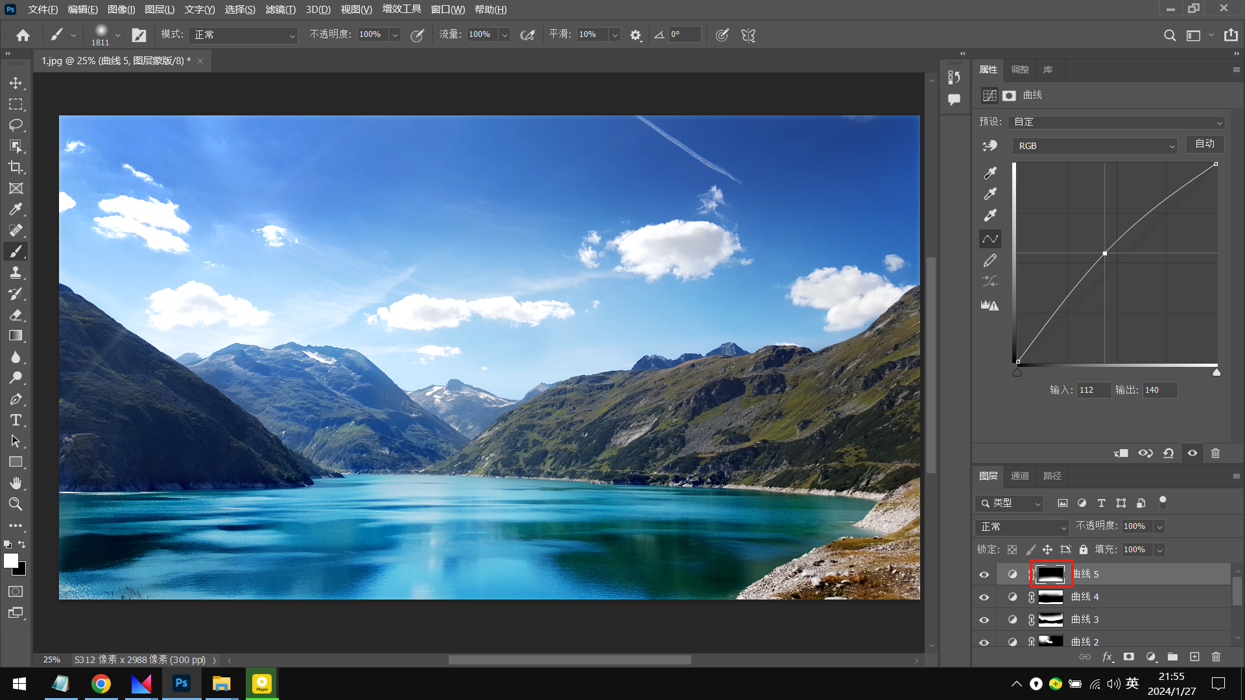Toggle airbrush build-up mode in options bar
The image size is (1245, 700).
tap(528, 35)
